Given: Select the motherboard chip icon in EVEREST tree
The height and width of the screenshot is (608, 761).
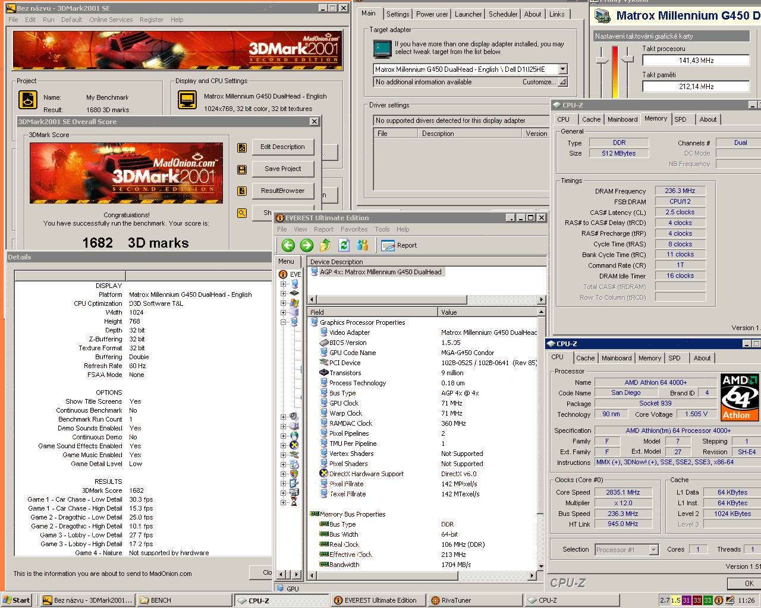Looking at the screenshot, I should tap(294, 293).
